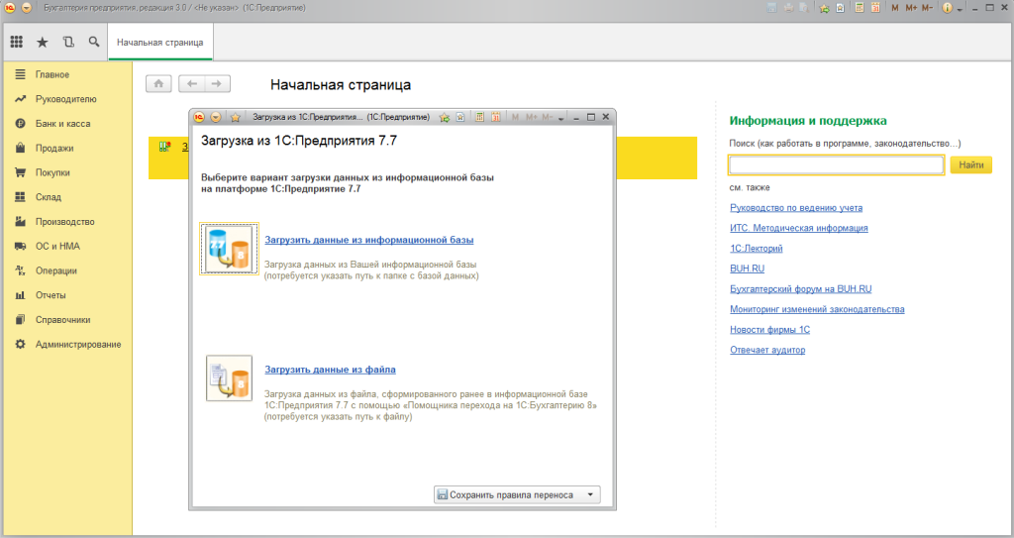Switch to Начальная страница tab
1014x538 pixels.
pyautogui.click(x=159, y=42)
